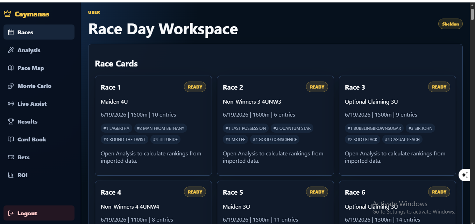Screen dimensions: 475x224
Task: Click the #1 LAST POSSESSION chip
Action: pos(246,128)
